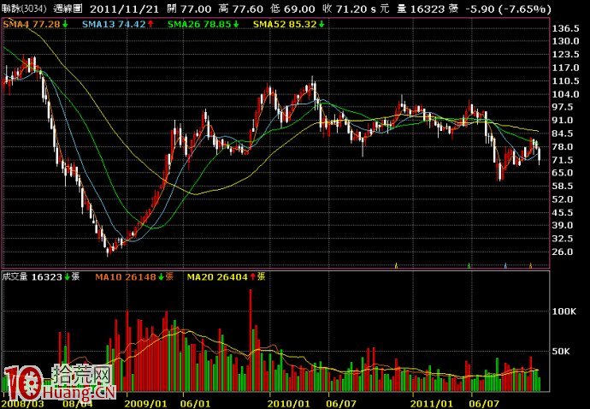Click the 06/07 date label following 2011/01
The width and height of the screenshot is (590, 409).
(485, 405)
